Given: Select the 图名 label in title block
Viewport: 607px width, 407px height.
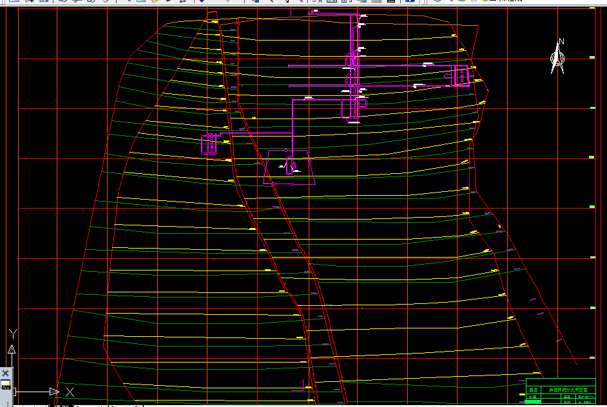Looking at the screenshot, I should coord(533,390).
